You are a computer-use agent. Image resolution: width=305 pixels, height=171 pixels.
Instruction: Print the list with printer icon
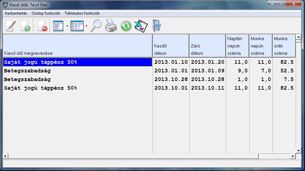tap(111, 26)
